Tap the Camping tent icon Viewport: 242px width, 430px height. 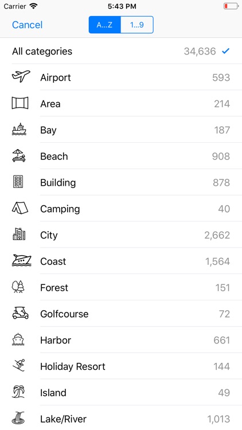pyautogui.click(x=19, y=208)
